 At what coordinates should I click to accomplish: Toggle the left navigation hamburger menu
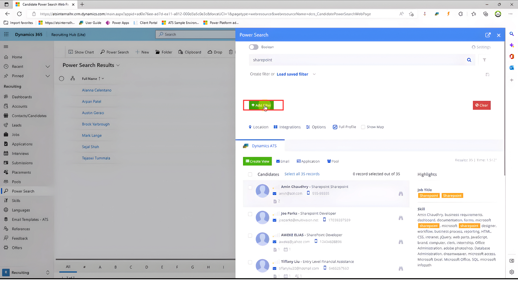(6, 47)
